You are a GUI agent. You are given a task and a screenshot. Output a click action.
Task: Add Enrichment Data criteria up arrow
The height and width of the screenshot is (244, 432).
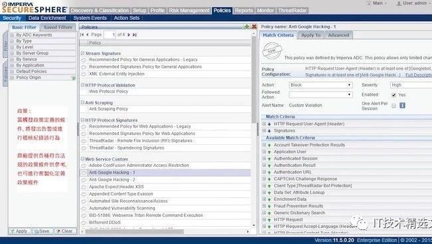[x=269, y=199]
